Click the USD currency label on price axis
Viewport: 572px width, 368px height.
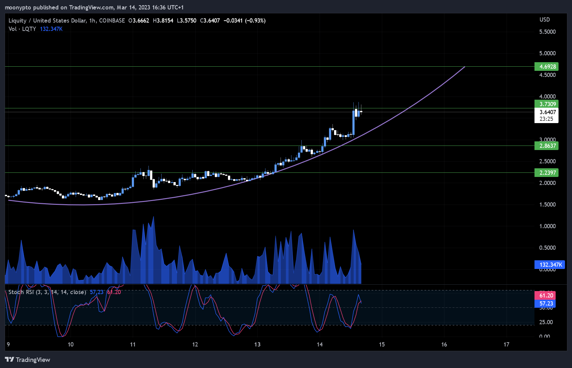coord(545,20)
